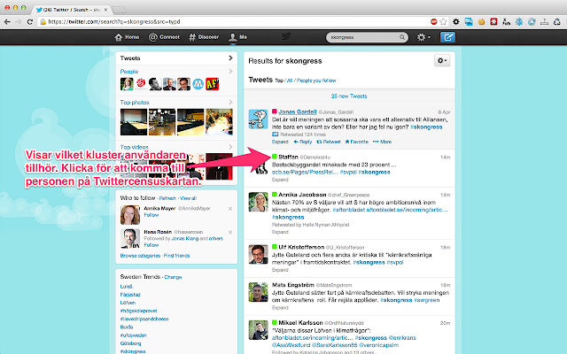Follow Annika Mayer
The height and width of the screenshot is (354, 567).
pyautogui.click(x=151, y=215)
